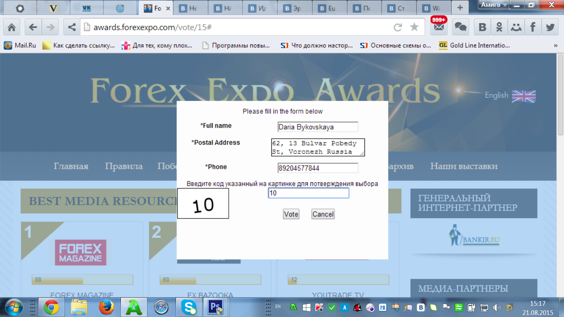Screen dimensions: 564x317
Task: Open the VKontakte toolbar button
Action: click(x=482, y=27)
